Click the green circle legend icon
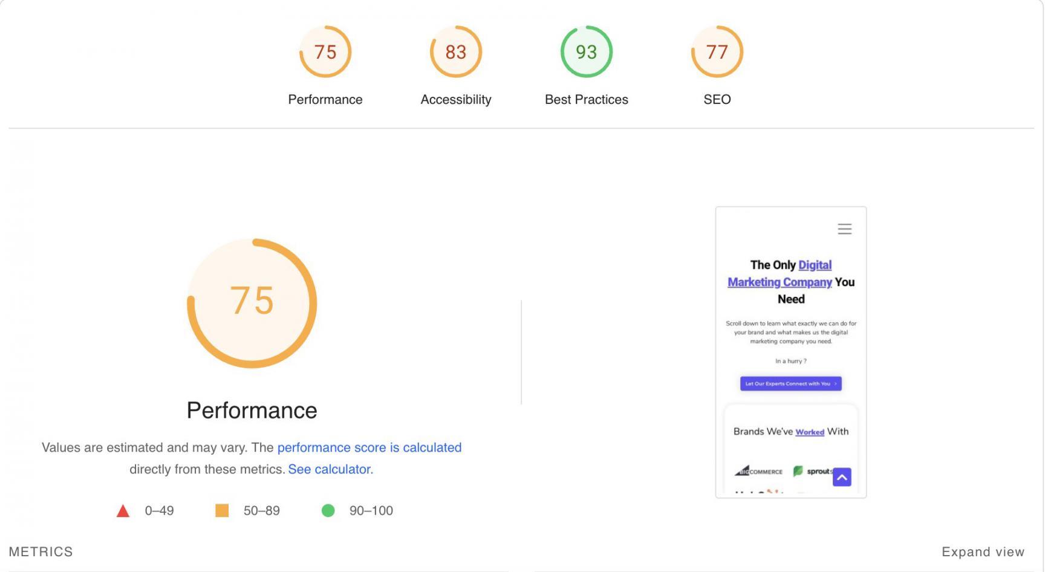Image resolution: width=1045 pixels, height=572 pixels. 328,511
